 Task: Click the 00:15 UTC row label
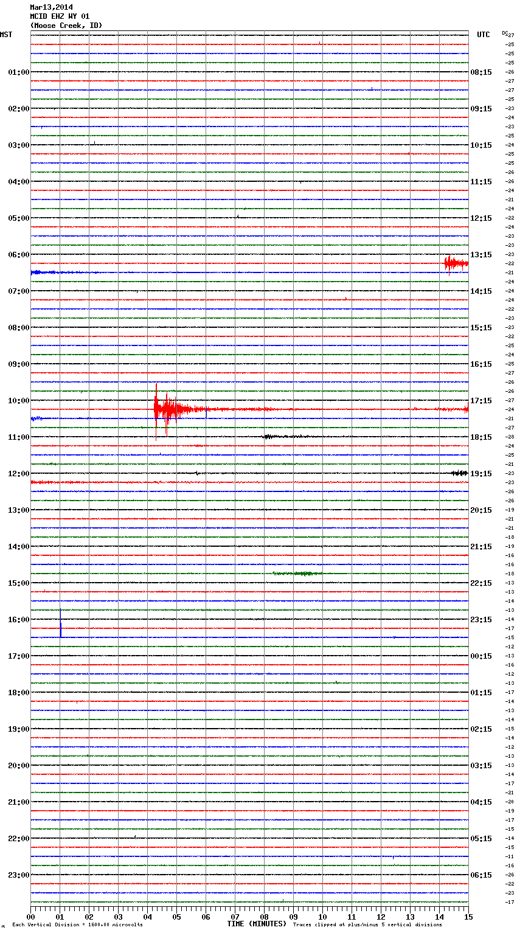pyautogui.click(x=481, y=656)
